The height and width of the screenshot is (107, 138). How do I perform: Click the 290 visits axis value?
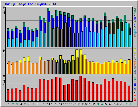click(4, 51)
